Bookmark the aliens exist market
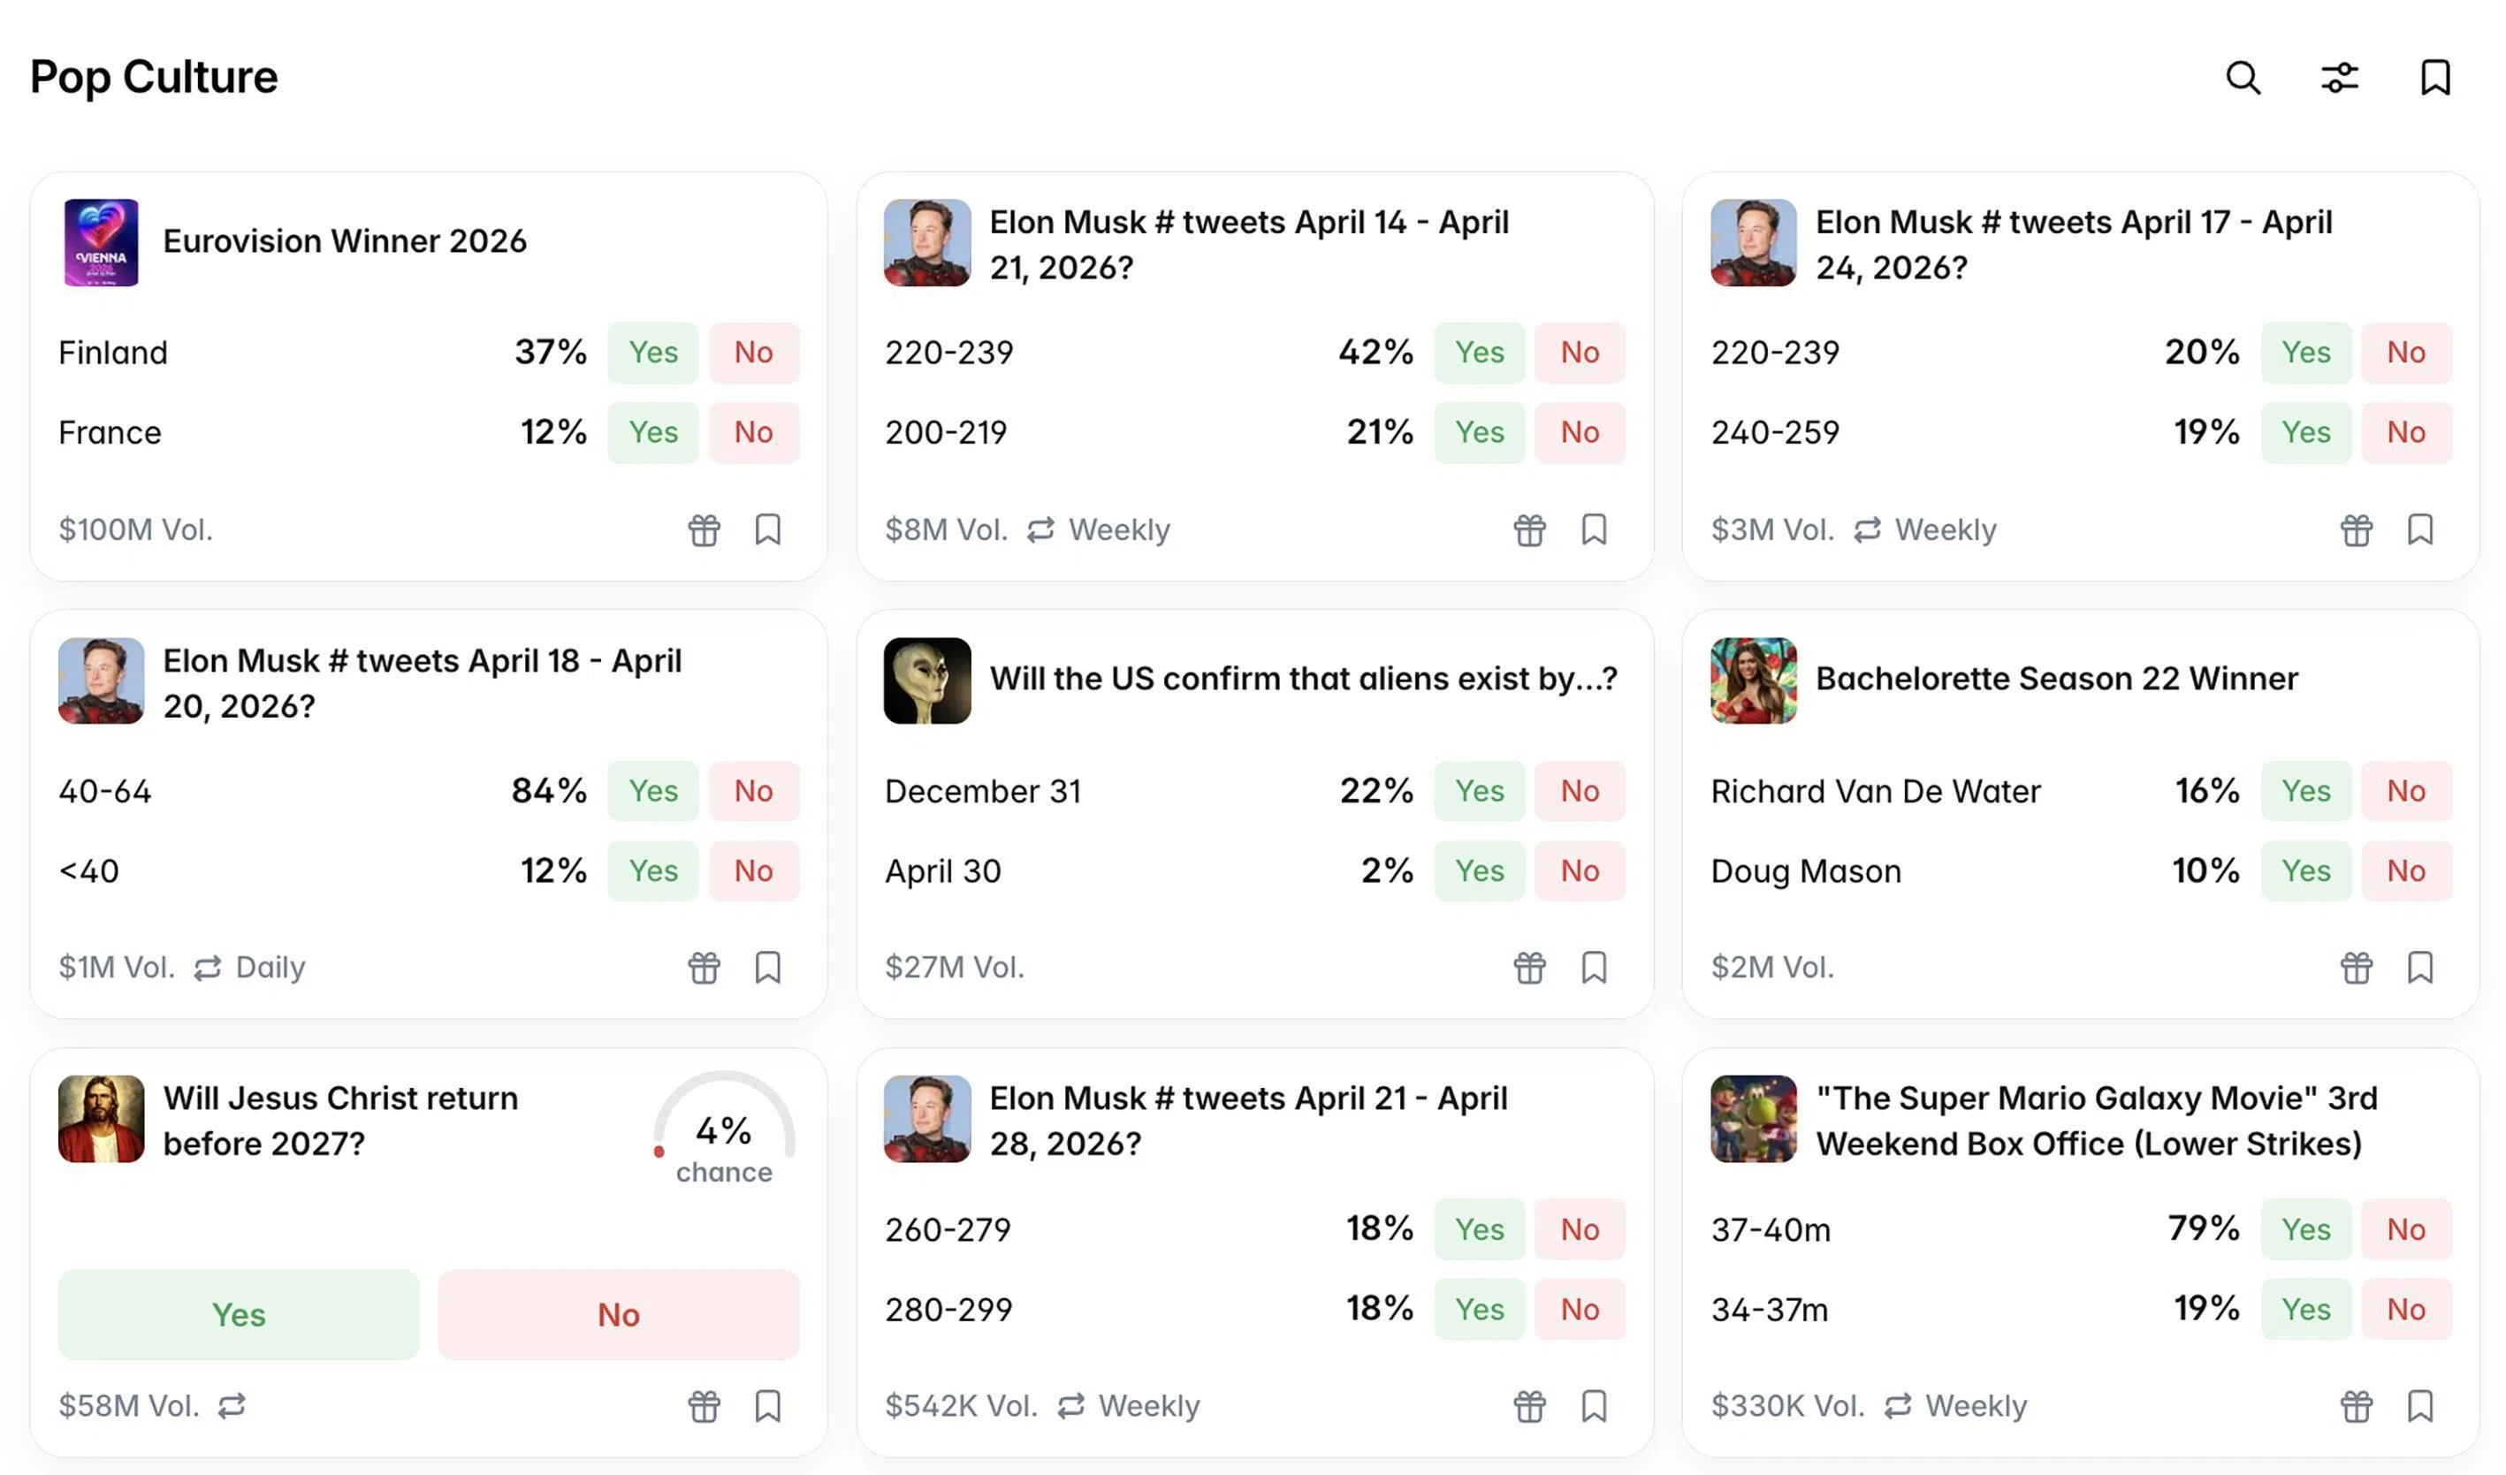2506x1475 pixels. tap(1593, 967)
